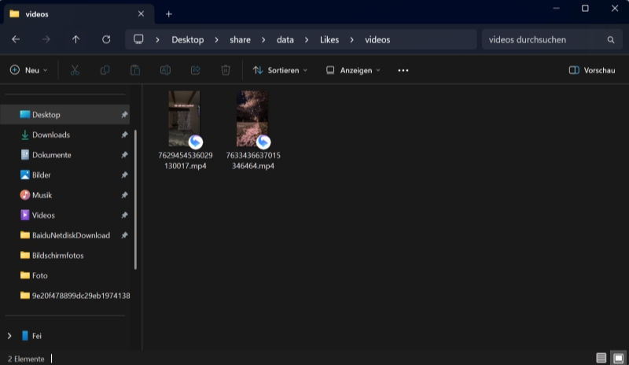Unpin Desktop from quick access
629x365 pixels.
(x=124, y=115)
